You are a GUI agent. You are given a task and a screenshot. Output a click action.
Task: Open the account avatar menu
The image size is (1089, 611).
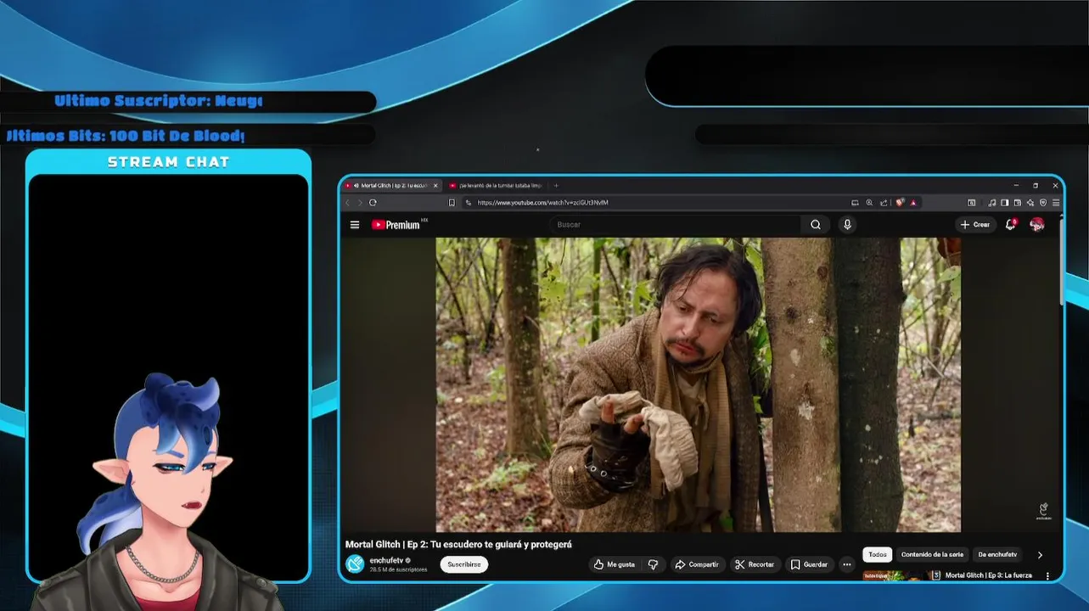tap(1037, 225)
